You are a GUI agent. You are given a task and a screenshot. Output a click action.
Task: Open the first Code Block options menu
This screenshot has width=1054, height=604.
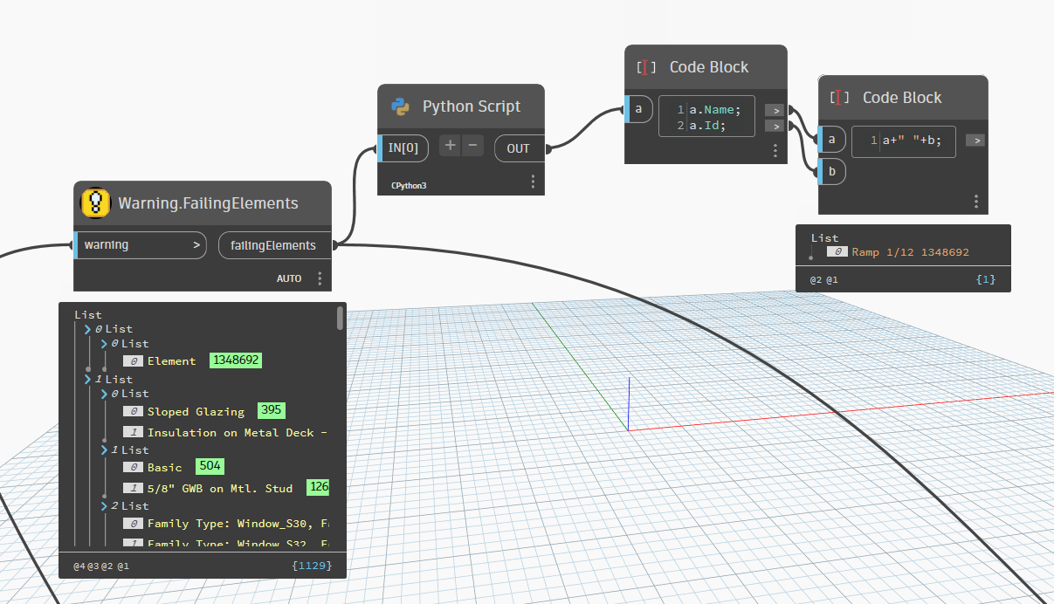775,150
